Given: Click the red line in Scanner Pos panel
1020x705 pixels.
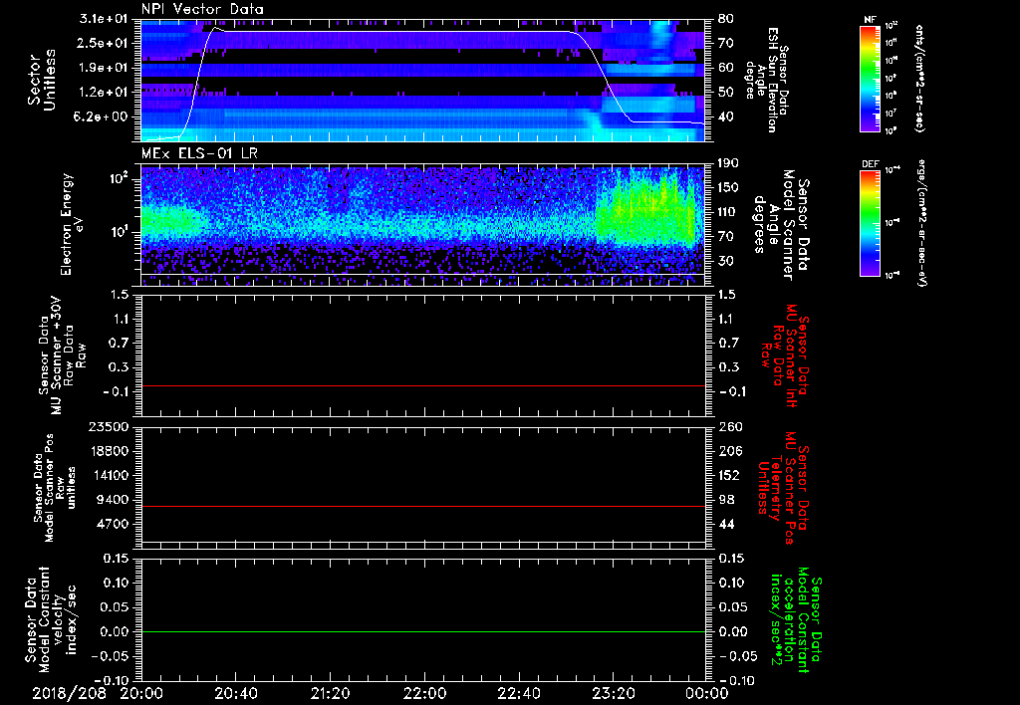Looking at the screenshot, I should 422,506.
